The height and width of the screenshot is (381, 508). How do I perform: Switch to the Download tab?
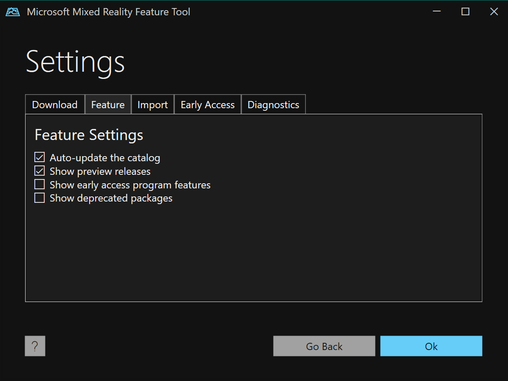point(55,105)
